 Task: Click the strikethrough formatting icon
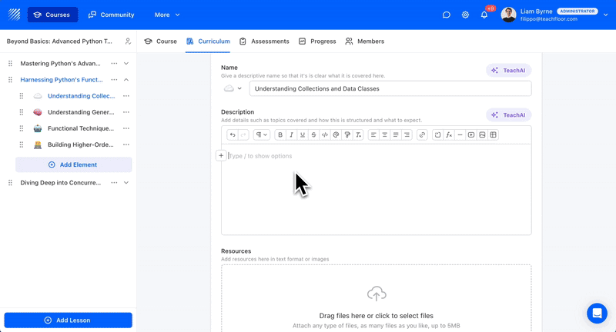coord(313,135)
